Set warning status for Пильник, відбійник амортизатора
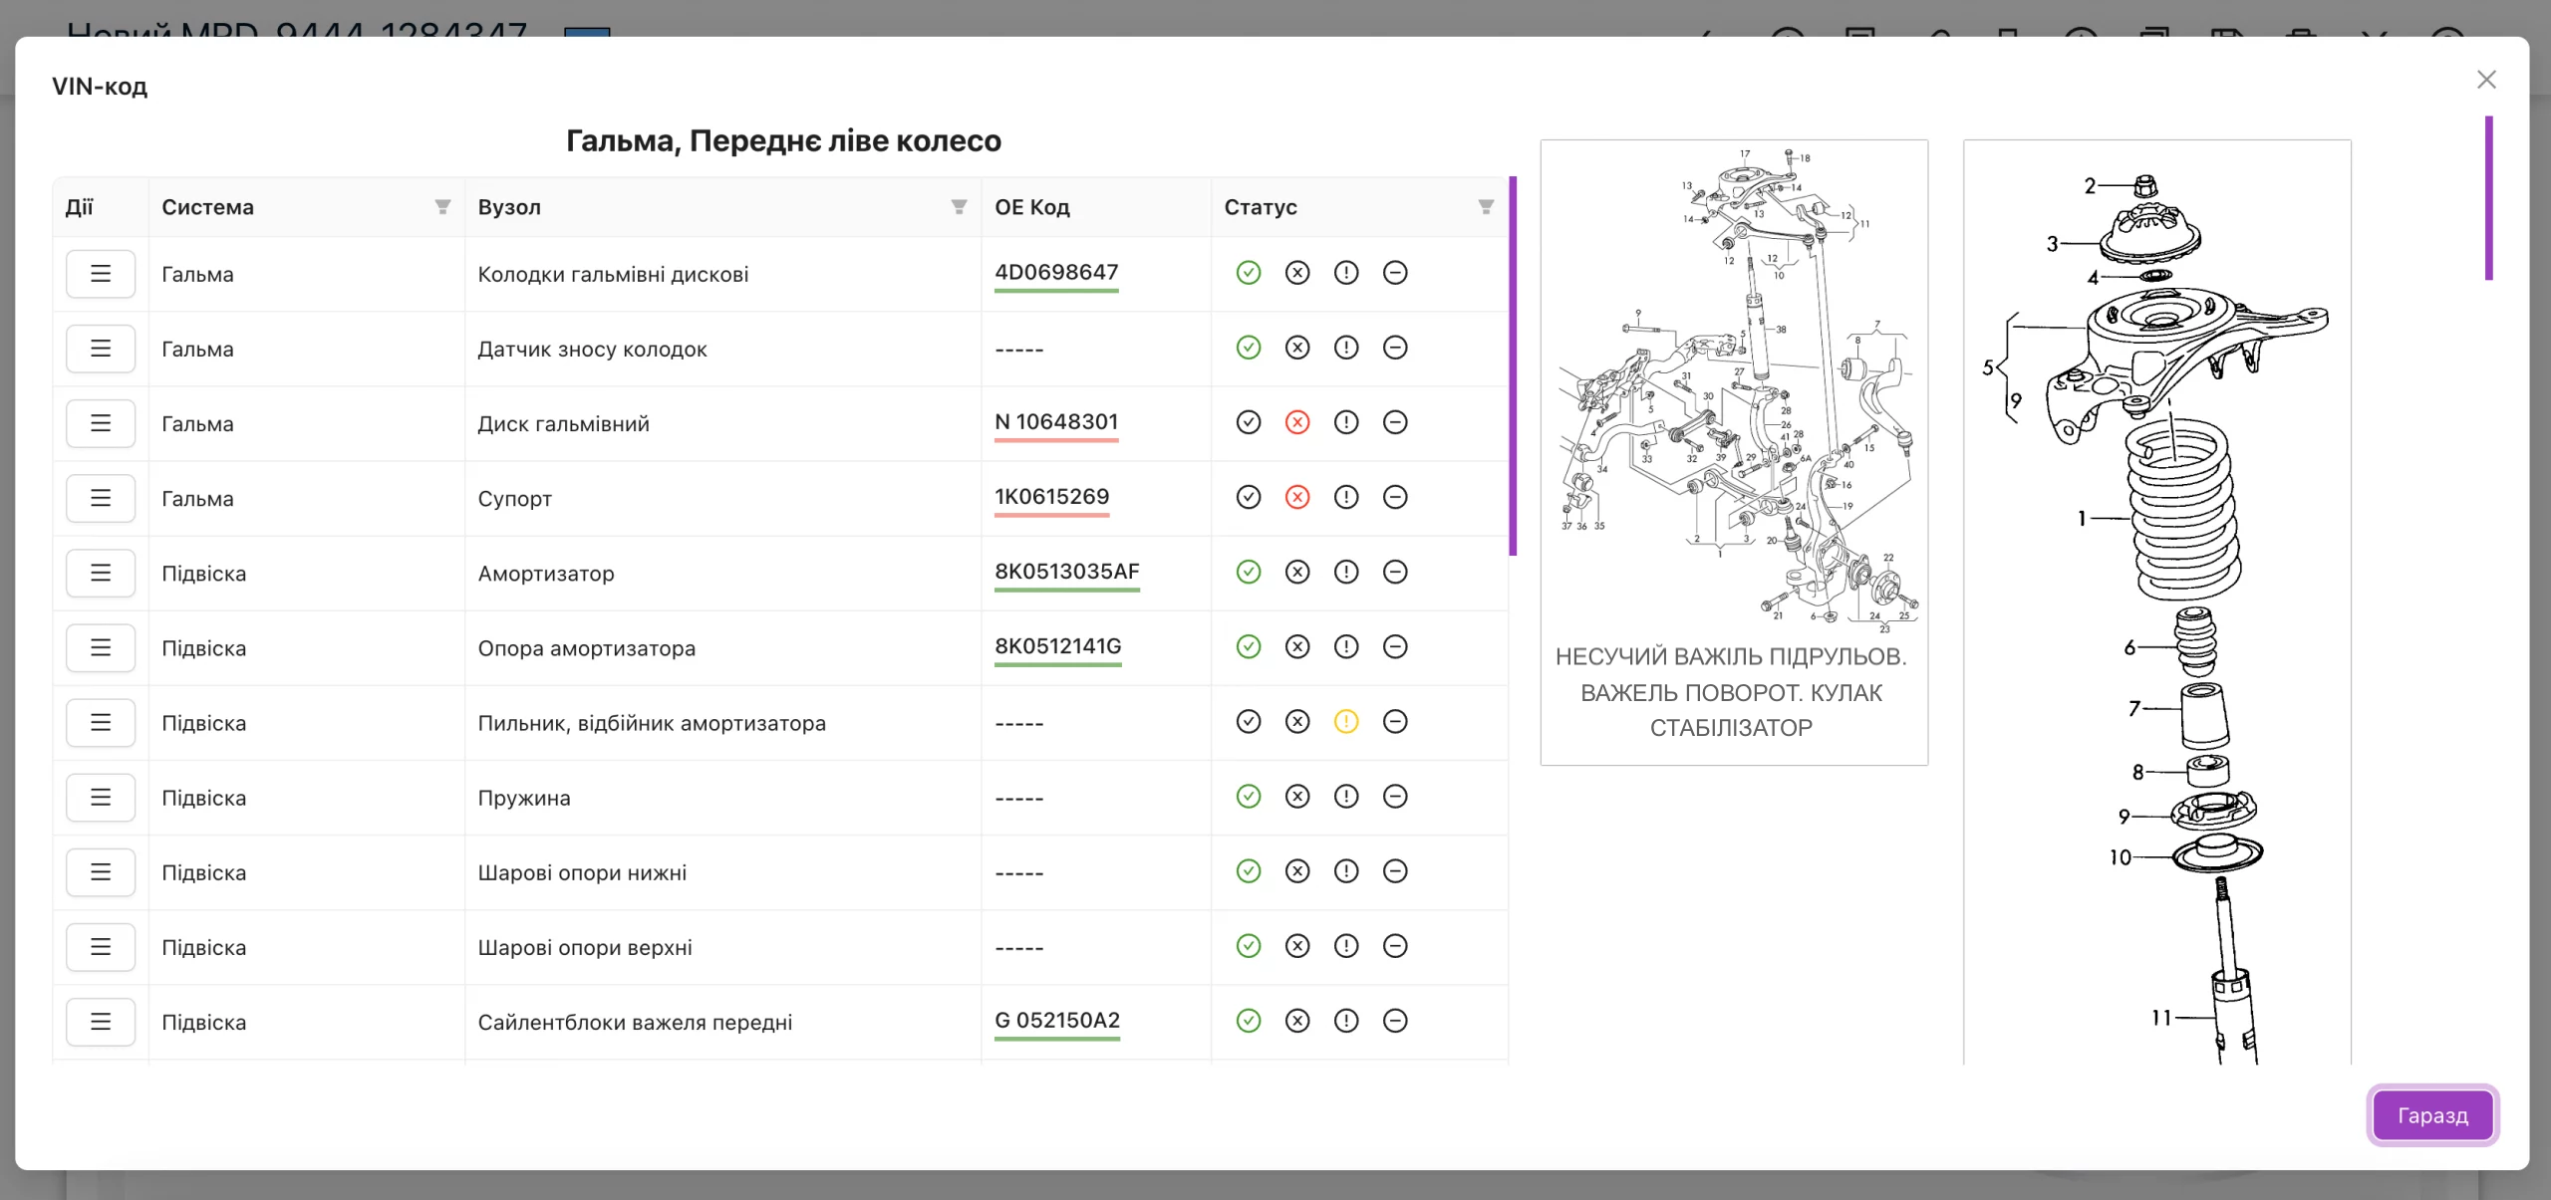Image resolution: width=2551 pixels, height=1200 pixels. (x=1345, y=722)
